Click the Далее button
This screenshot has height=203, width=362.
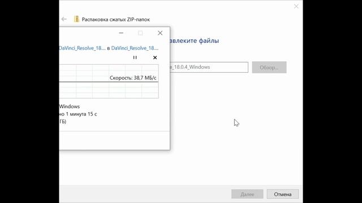point(247,194)
